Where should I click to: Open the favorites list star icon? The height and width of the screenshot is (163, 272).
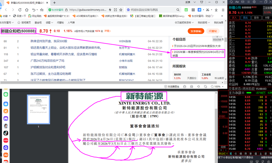click(42, 10)
